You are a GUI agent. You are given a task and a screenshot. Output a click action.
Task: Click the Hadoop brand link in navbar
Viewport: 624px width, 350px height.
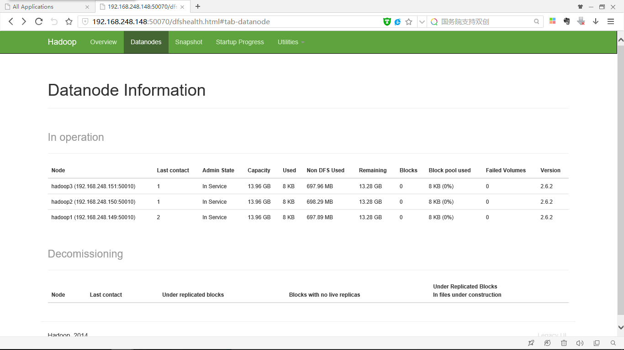pos(62,42)
